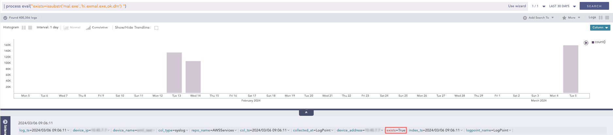Click the Tue 13 histogram bar
This screenshot has width=613, height=135.
click(174, 73)
